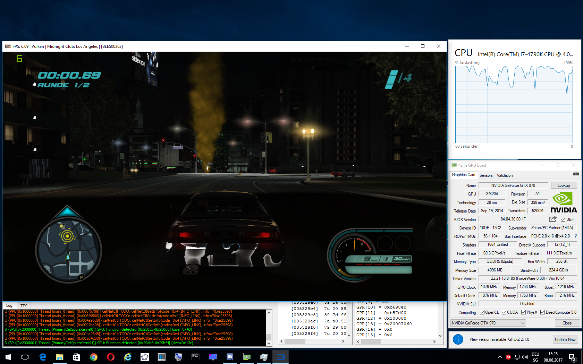Toggle the UEFI checkbox
Viewport: 583px width, 364px height.
[x=563, y=219]
